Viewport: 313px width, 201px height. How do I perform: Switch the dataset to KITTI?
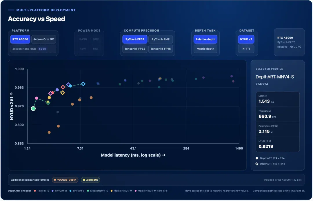(246, 49)
